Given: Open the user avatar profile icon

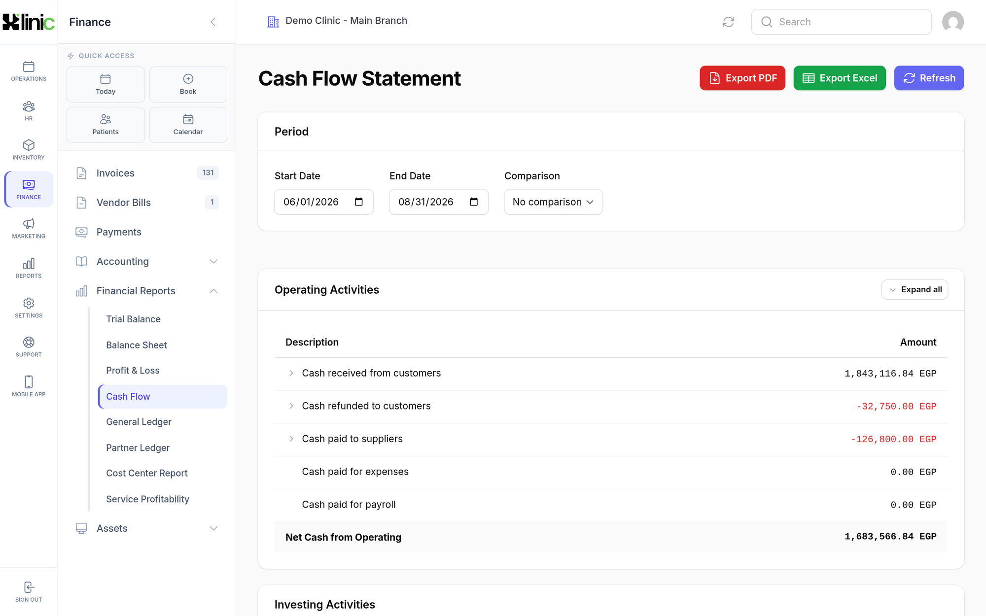Looking at the screenshot, I should pyautogui.click(x=953, y=22).
